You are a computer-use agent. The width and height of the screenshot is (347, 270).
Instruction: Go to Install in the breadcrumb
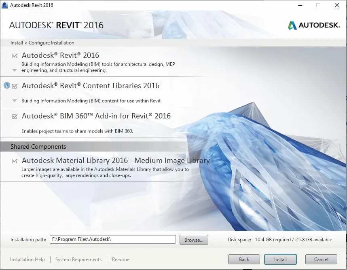17,43
